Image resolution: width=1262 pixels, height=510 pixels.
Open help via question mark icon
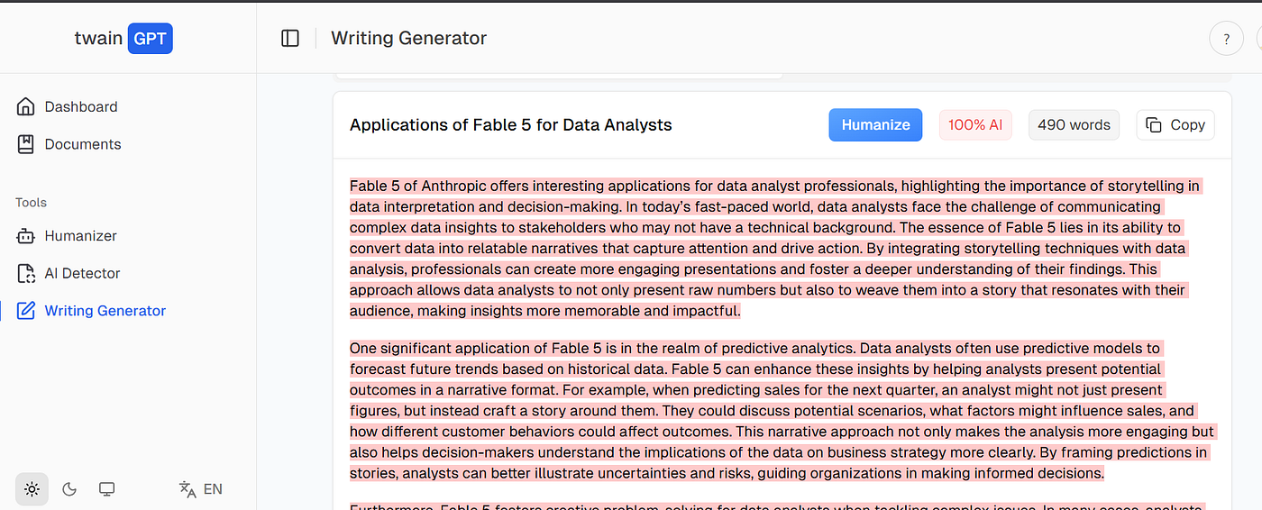(1226, 39)
